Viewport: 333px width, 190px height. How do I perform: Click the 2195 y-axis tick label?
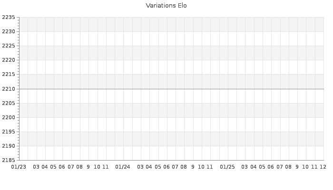[x=9, y=132]
